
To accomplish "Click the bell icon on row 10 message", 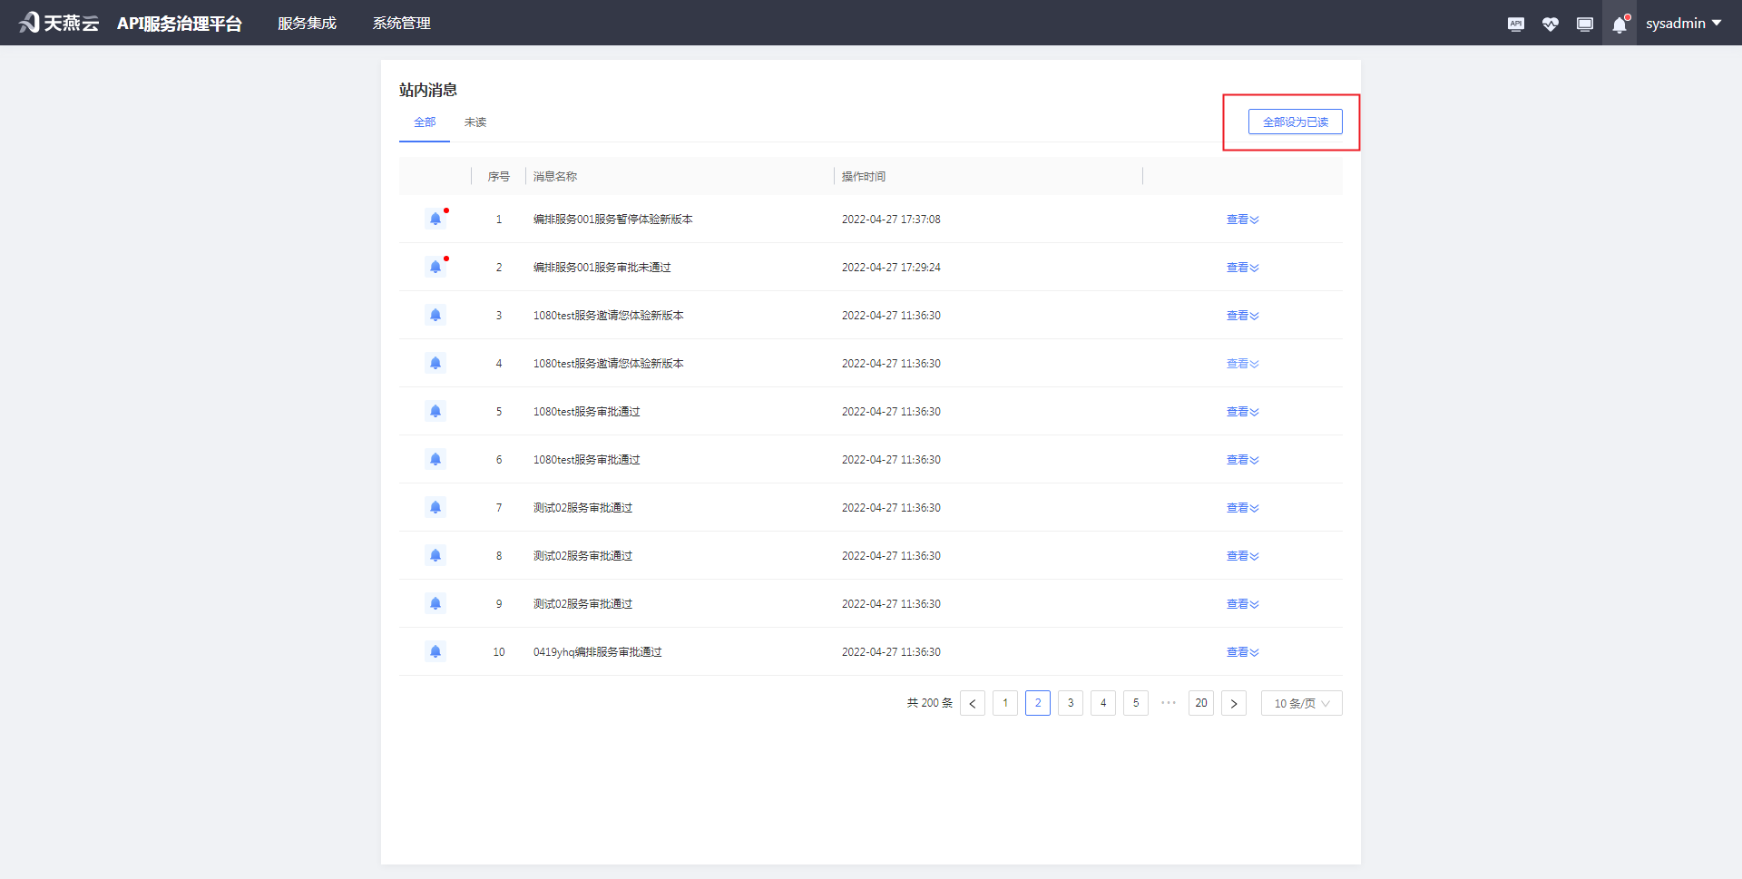I will [435, 651].
